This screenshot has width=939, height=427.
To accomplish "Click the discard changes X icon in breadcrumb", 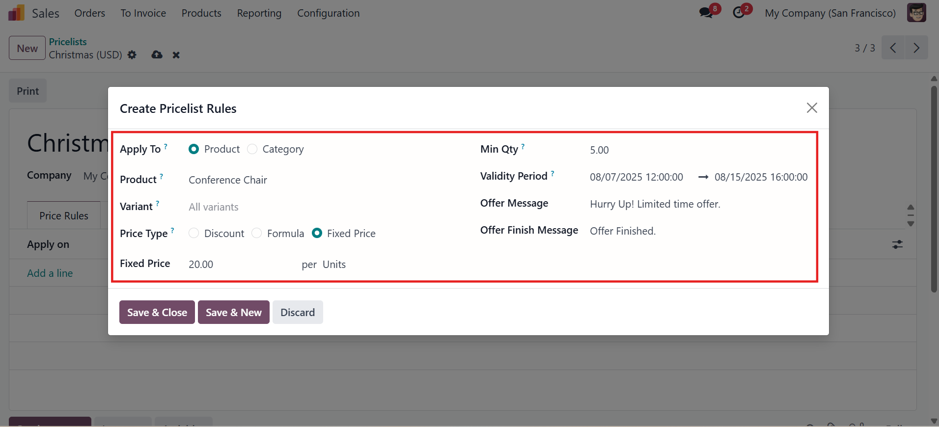I will click(176, 55).
